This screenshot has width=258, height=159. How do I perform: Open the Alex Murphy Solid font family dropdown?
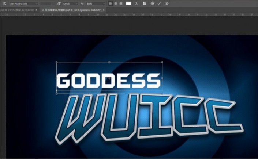coord(37,4)
